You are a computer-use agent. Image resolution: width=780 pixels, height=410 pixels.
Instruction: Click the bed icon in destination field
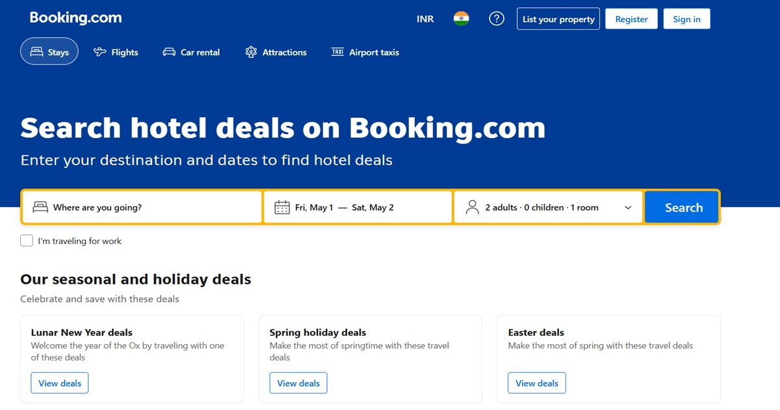pos(40,208)
